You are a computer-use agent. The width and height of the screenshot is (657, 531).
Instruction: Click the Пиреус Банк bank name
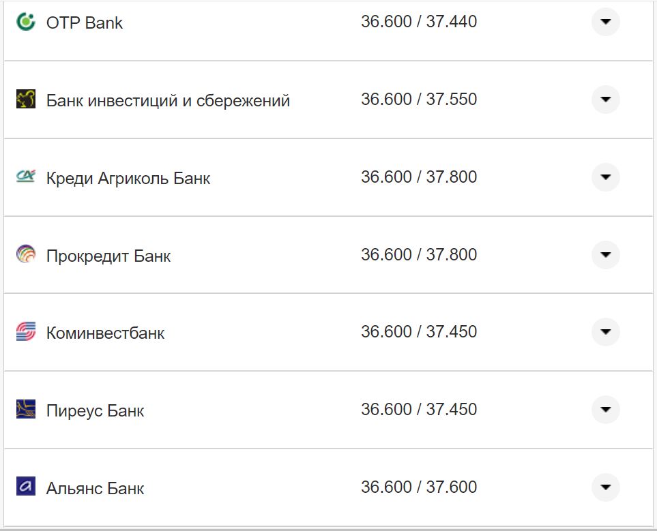pos(94,410)
